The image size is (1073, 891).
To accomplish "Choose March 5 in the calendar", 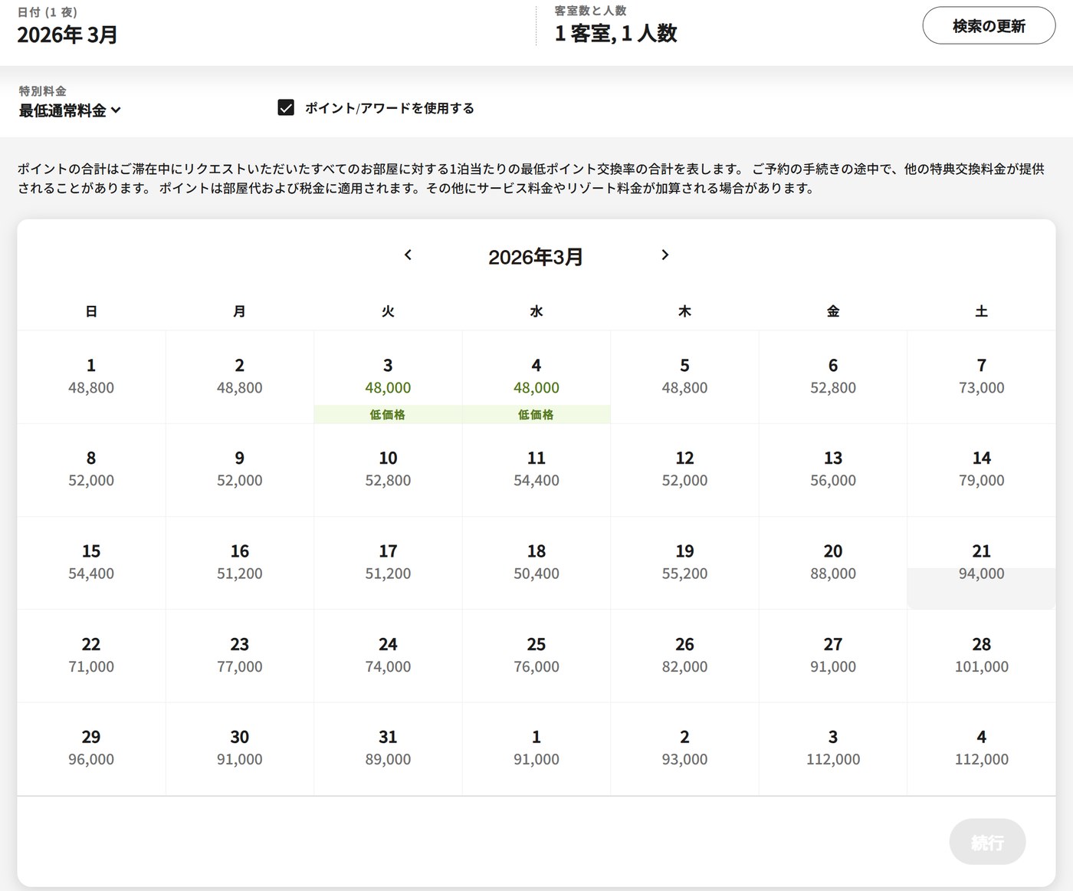I will click(x=684, y=377).
